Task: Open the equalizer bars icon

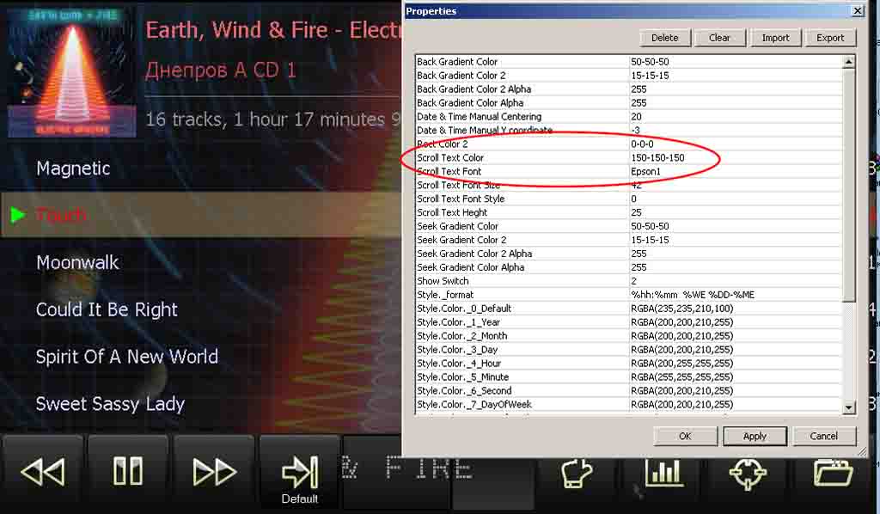Action: click(663, 473)
